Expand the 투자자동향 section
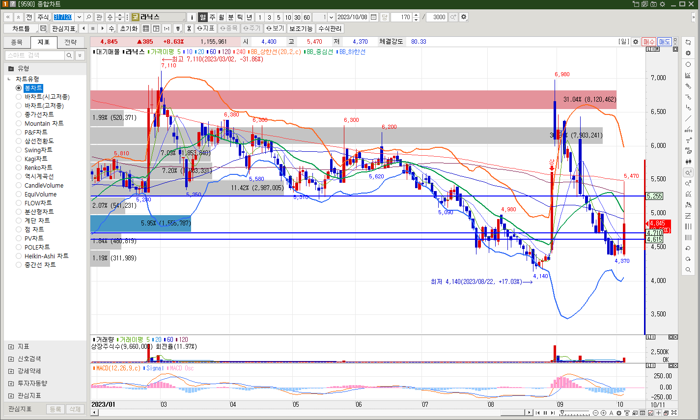Image resolution: width=700 pixels, height=420 pixels. (x=11, y=384)
